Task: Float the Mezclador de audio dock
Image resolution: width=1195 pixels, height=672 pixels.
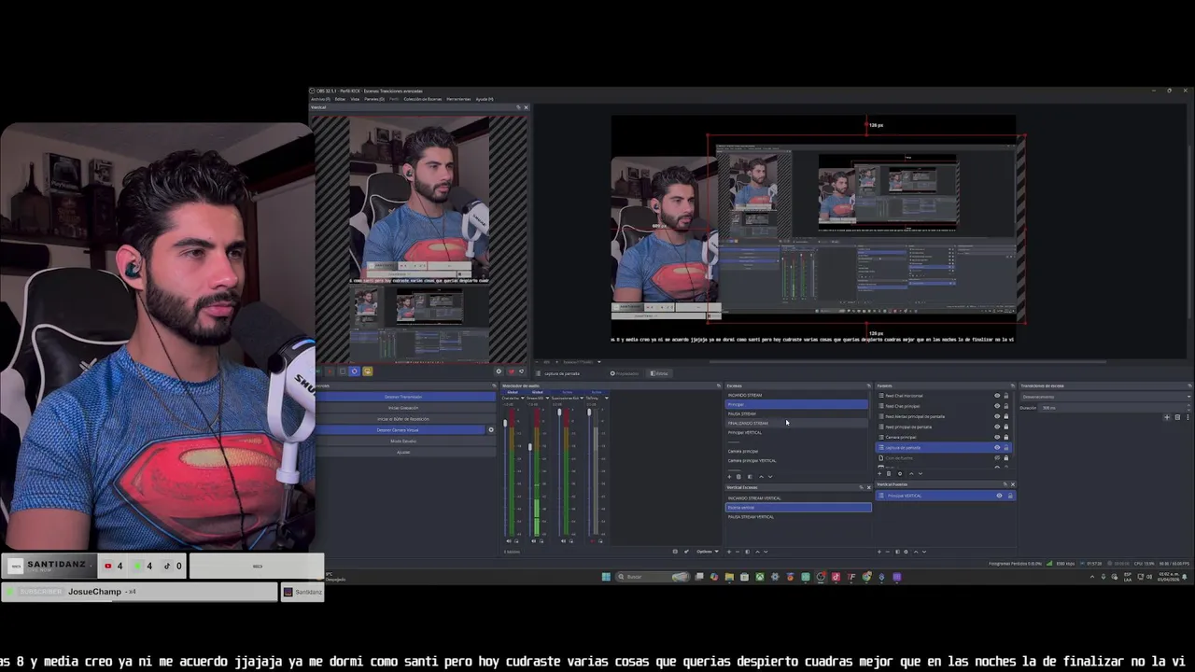Action: (x=718, y=385)
